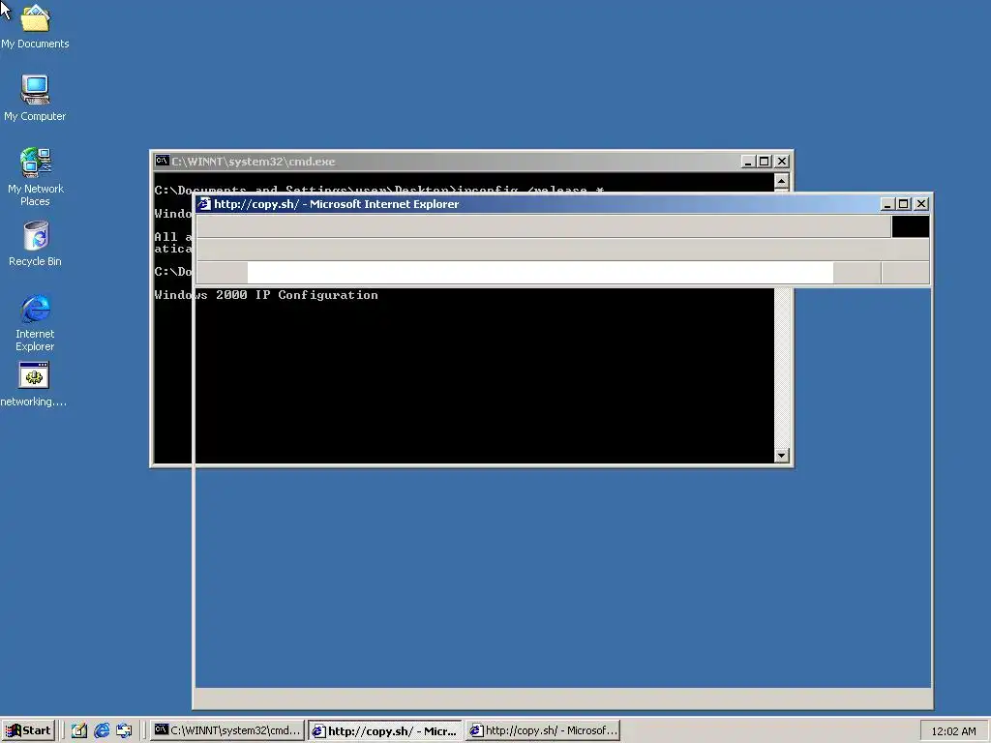The height and width of the screenshot is (743, 991).
Task: Select the Internet Explorer desktop icon
Action: tap(35, 323)
